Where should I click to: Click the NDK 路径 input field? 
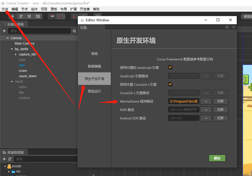pos(183,110)
